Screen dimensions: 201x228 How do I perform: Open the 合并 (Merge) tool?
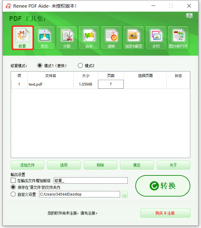pyautogui.click(x=89, y=38)
